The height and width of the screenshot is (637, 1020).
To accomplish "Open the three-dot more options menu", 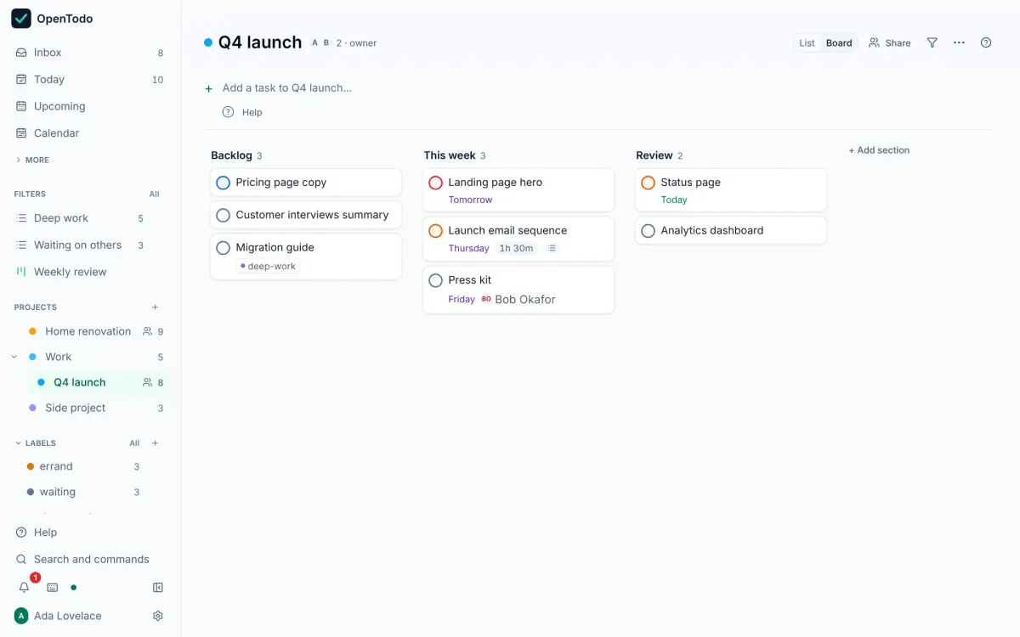I will (x=959, y=43).
